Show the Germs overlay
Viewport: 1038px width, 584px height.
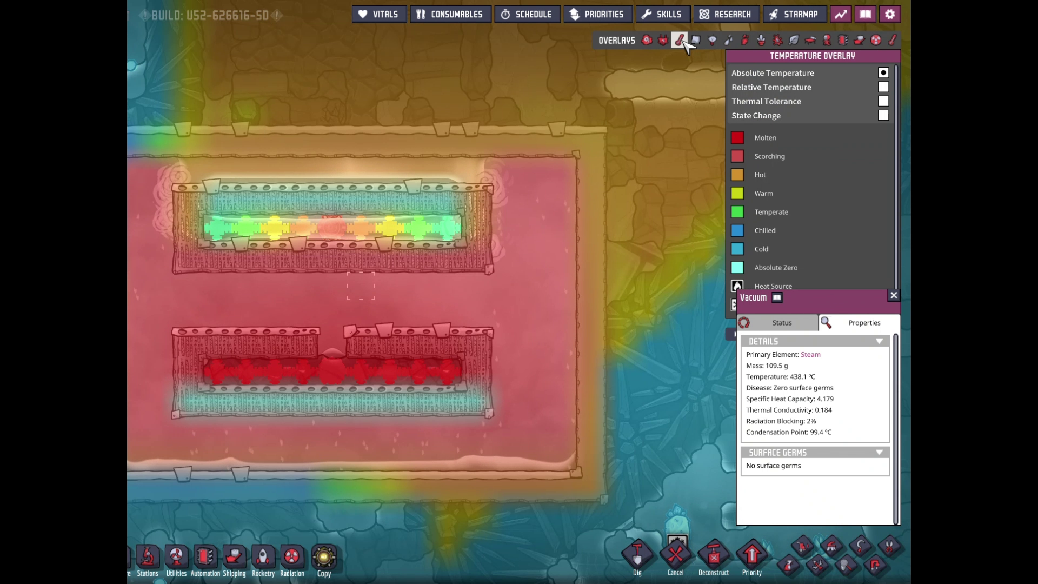click(x=777, y=40)
